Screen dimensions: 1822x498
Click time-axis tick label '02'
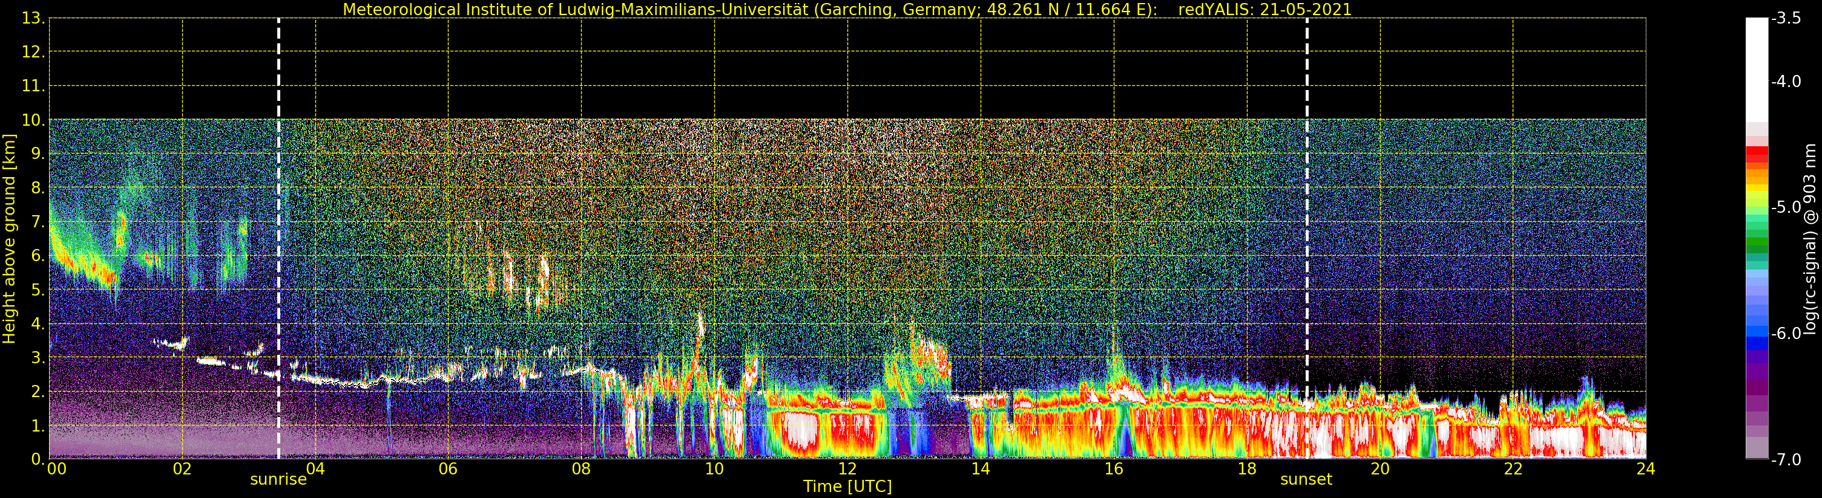point(182,469)
